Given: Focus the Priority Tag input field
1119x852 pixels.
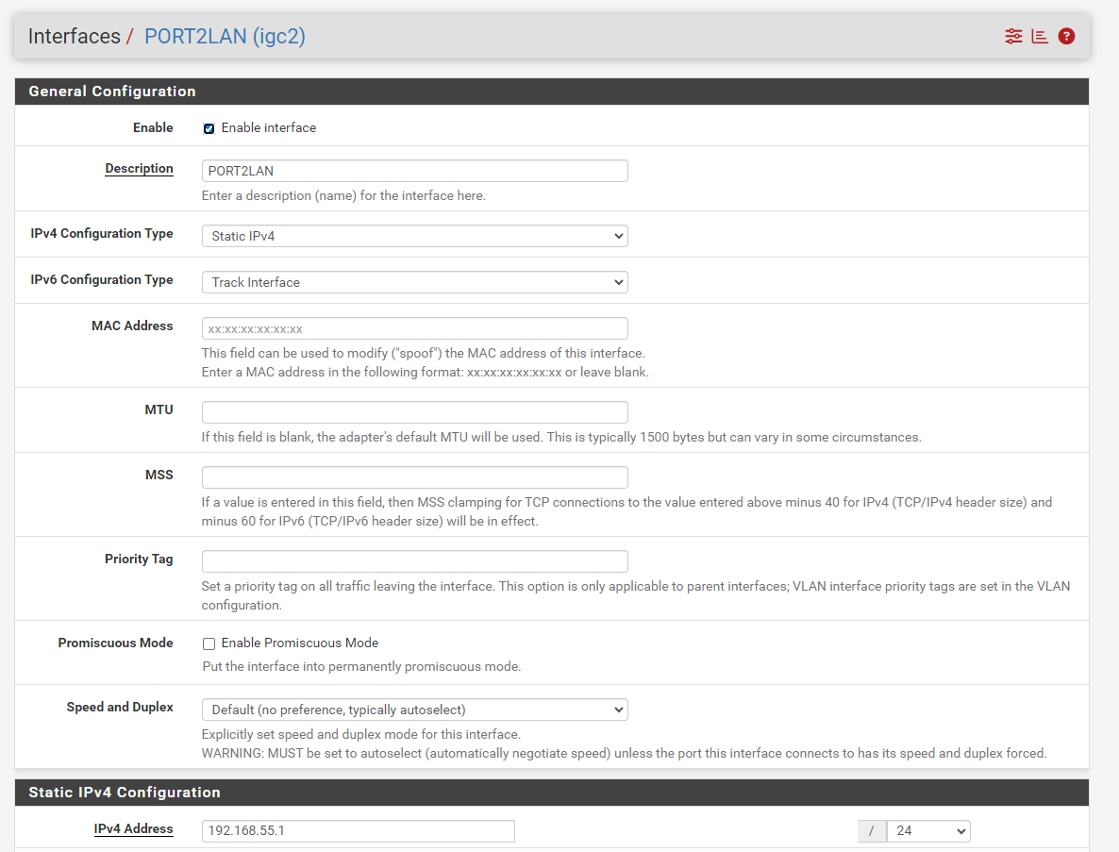Looking at the screenshot, I should point(414,561).
